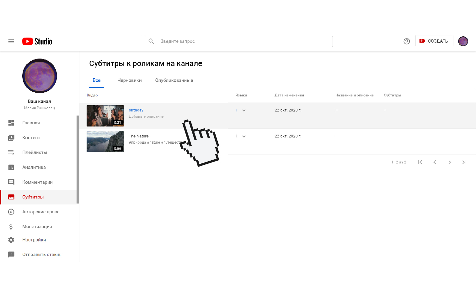The image size is (476, 294).
Task: Jump to first page of results
Action: tap(420, 162)
